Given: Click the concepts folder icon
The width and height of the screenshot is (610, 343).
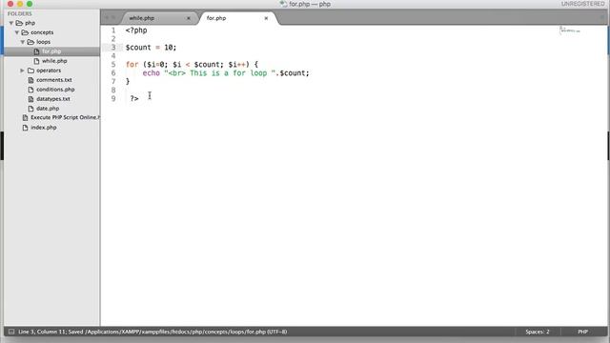Looking at the screenshot, I should [x=25, y=32].
